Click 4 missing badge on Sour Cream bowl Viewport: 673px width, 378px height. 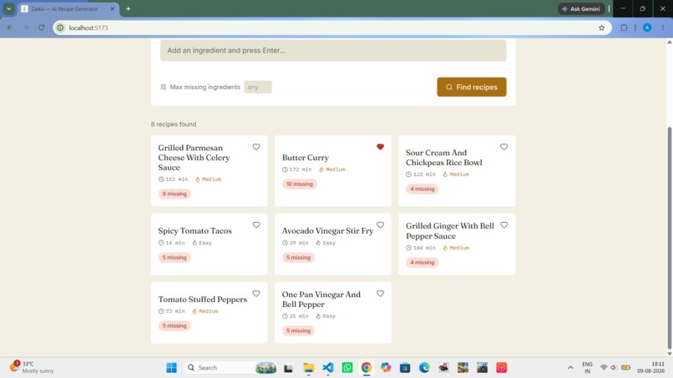point(423,189)
